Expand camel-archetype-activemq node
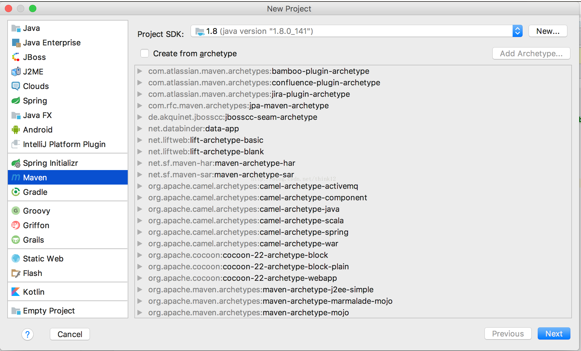Image resolution: width=581 pixels, height=351 pixels. [140, 186]
